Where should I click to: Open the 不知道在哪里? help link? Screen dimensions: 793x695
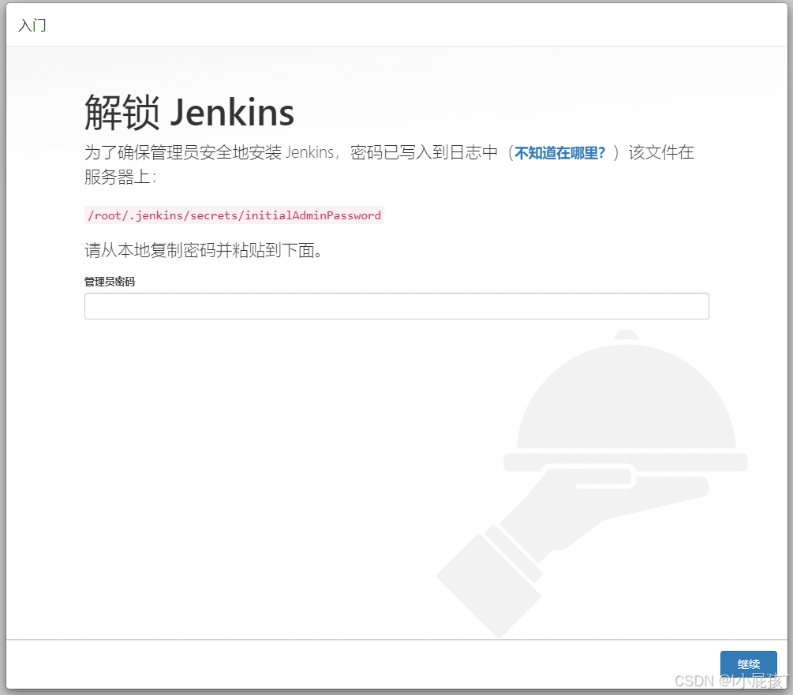[560, 152]
